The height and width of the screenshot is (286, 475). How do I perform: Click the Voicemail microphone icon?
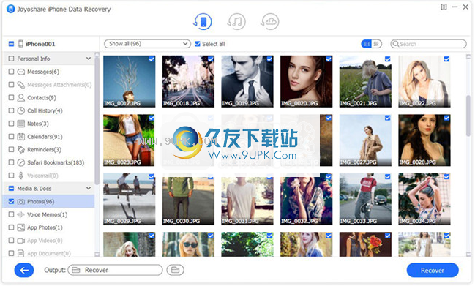(x=21, y=176)
